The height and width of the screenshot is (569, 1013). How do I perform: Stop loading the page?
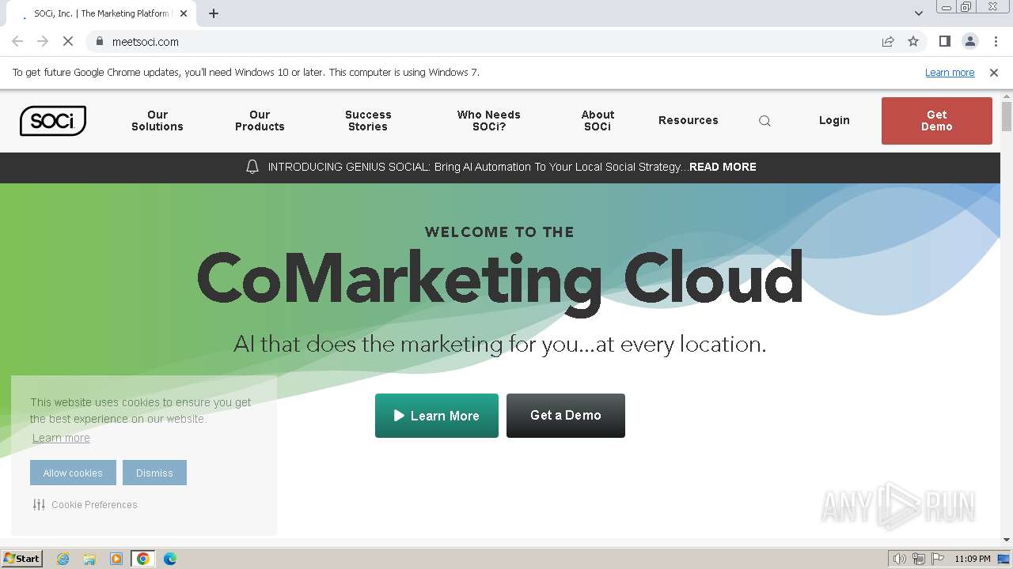(68, 41)
